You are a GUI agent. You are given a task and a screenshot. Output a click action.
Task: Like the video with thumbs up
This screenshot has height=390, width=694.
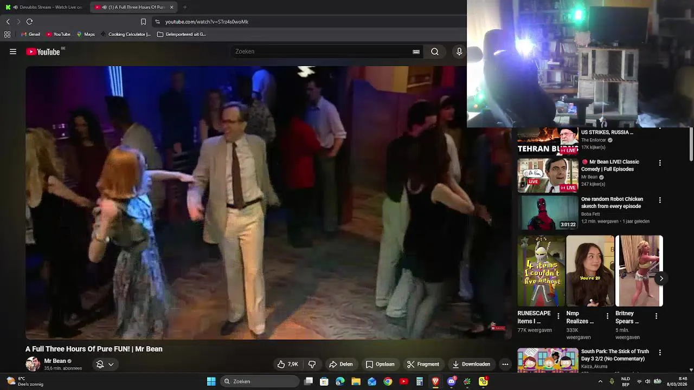click(287, 364)
